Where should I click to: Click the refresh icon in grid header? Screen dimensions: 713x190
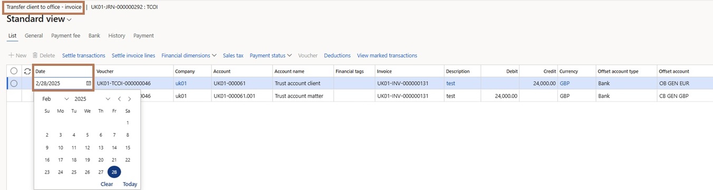tap(27, 71)
